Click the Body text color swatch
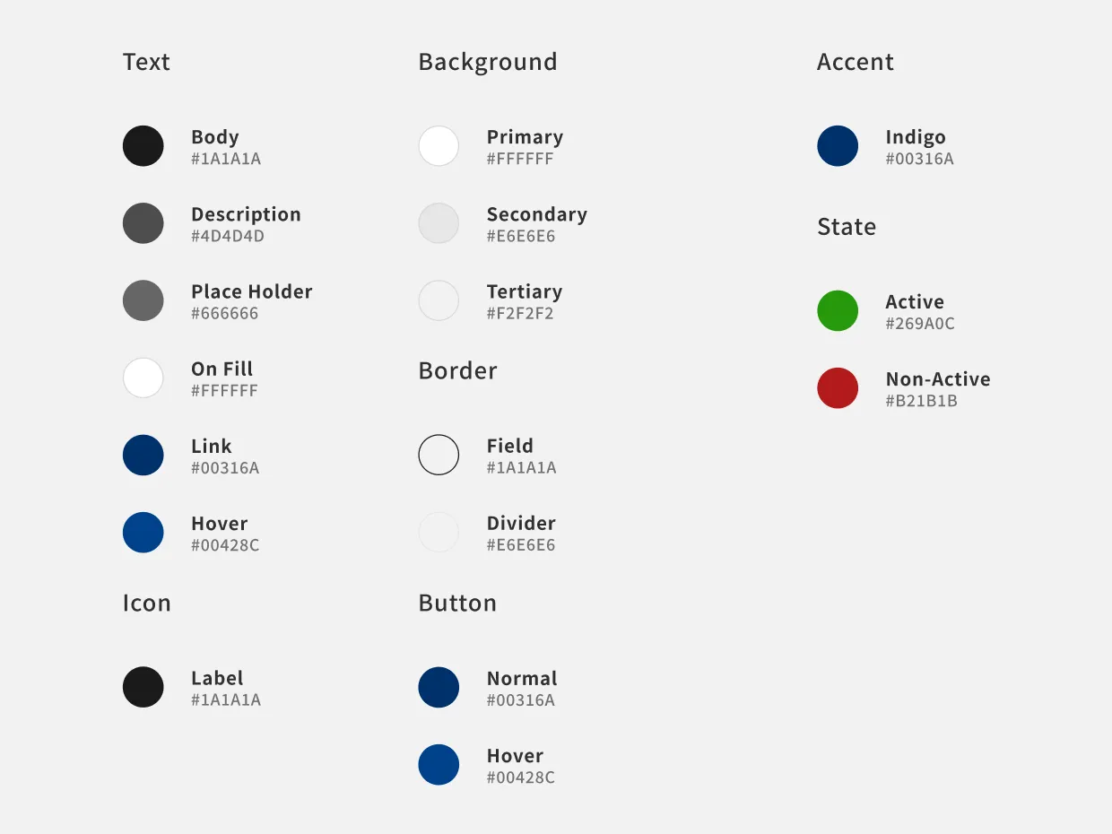The image size is (1112, 834). point(143,146)
